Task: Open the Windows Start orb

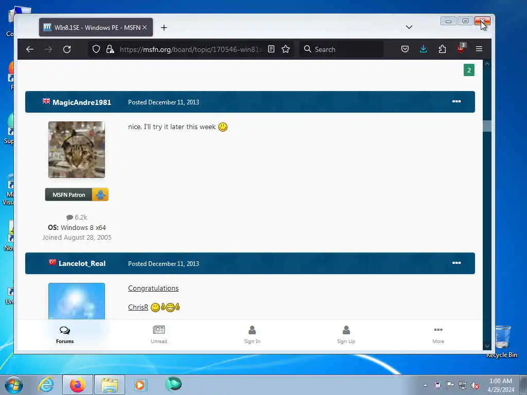Action: click(14, 385)
